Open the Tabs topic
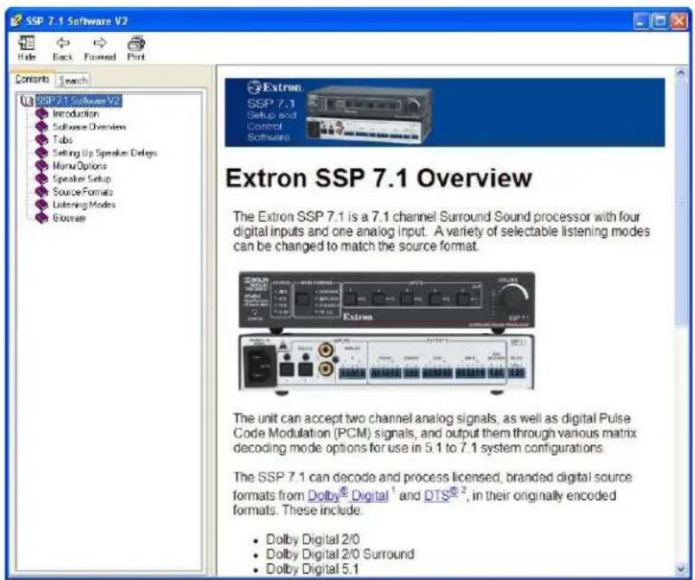 62,139
